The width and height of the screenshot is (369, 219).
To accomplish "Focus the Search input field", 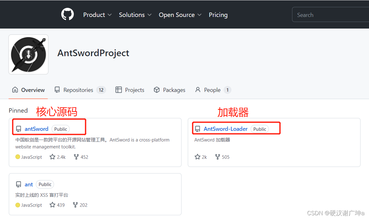I will click(330, 14).
